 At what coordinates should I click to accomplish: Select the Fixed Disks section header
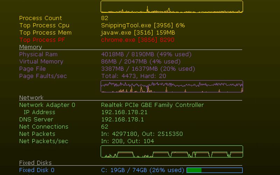click(x=35, y=163)
